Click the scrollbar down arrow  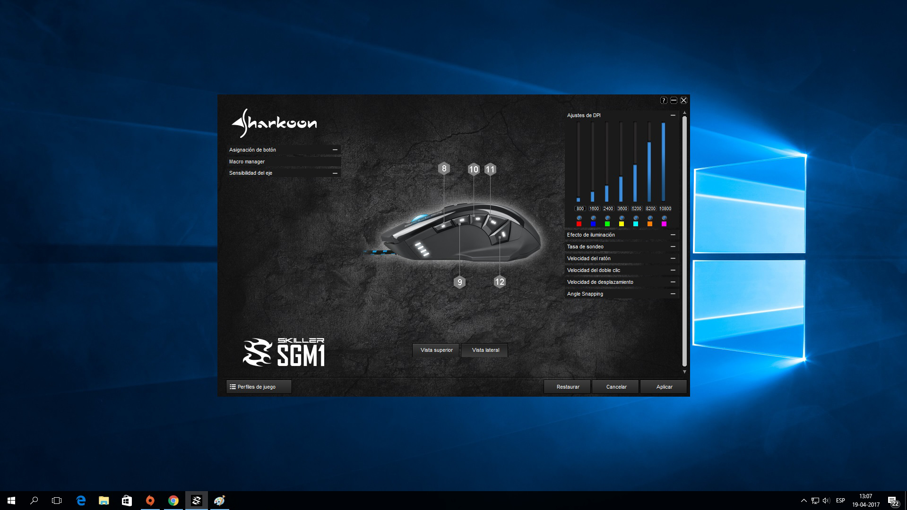tap(684, 372)
